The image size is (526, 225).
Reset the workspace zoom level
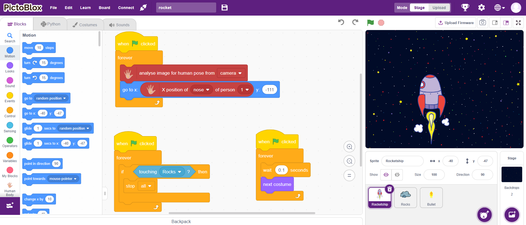click(349, 175)
